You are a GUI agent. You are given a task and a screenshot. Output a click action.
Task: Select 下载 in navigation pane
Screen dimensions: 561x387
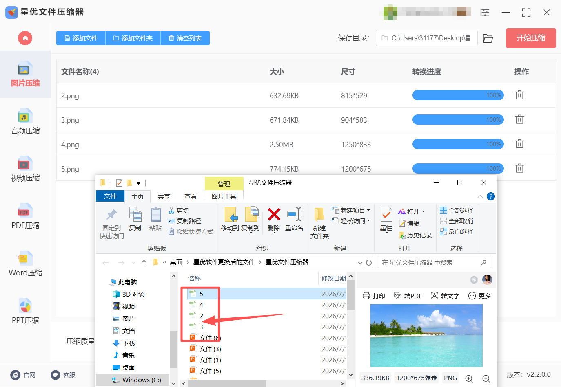tap(123, 343)
